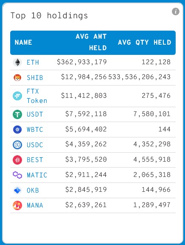Image resolution: width=185 pixels, height=245 pixels.
Task: Click the Decentraland MANA icon
Action: 17,205
